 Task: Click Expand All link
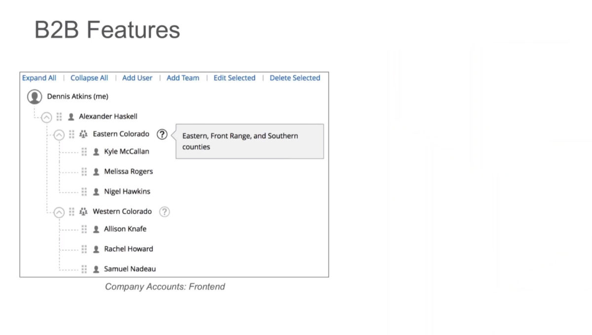coord(39,78)
